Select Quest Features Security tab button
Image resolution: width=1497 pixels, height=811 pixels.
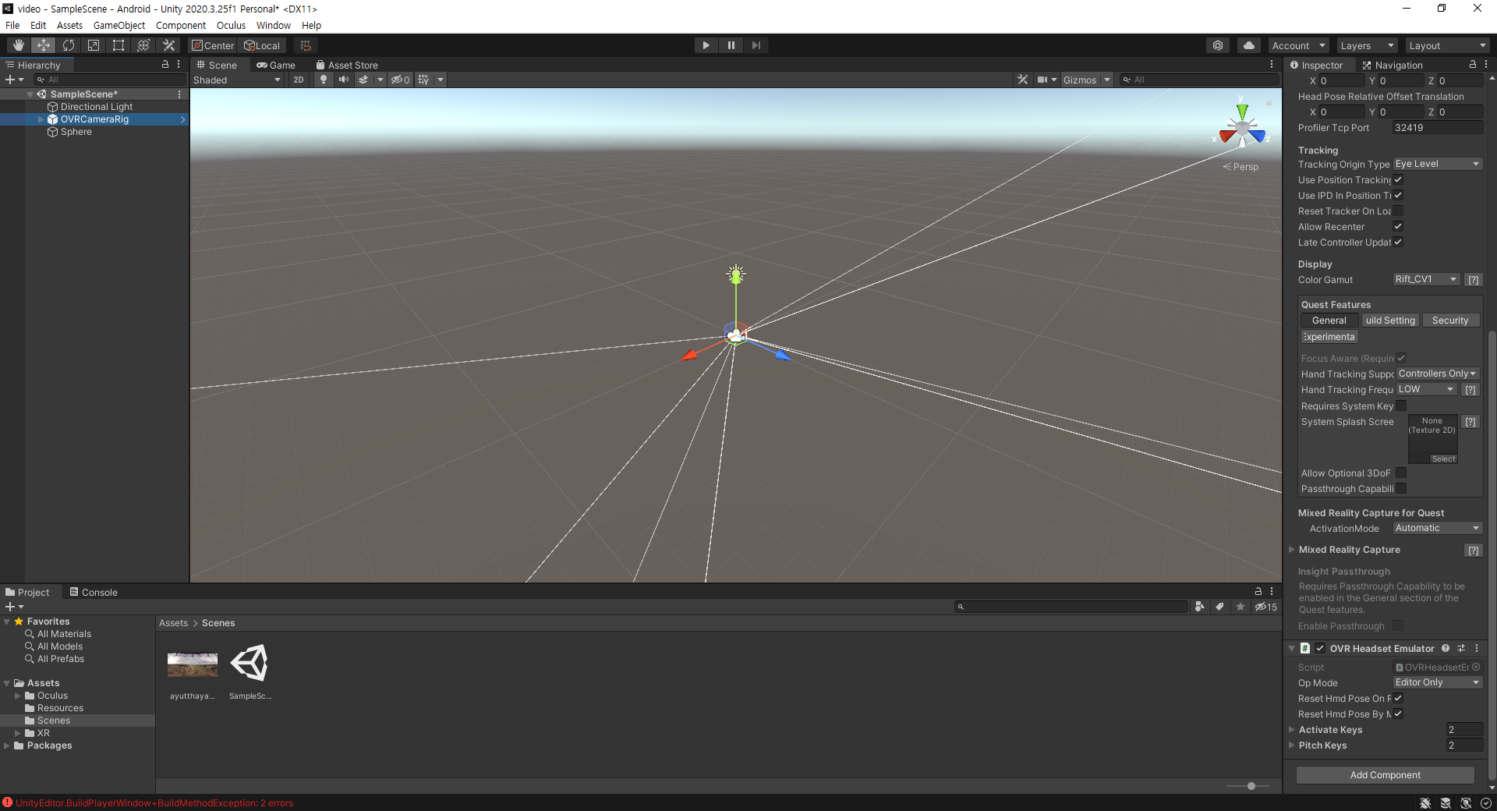1449,321
